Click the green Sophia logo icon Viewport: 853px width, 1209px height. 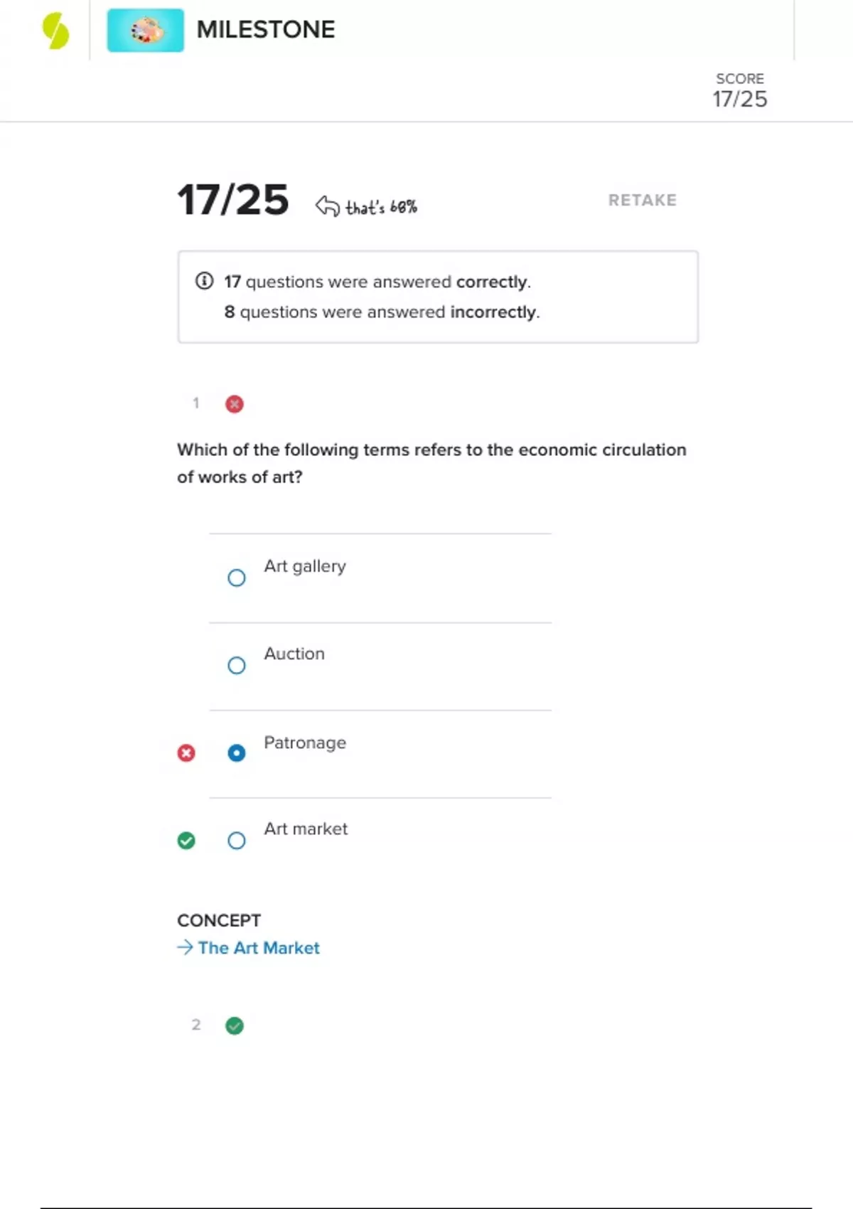pyautogui.click(x=55, y=31)
